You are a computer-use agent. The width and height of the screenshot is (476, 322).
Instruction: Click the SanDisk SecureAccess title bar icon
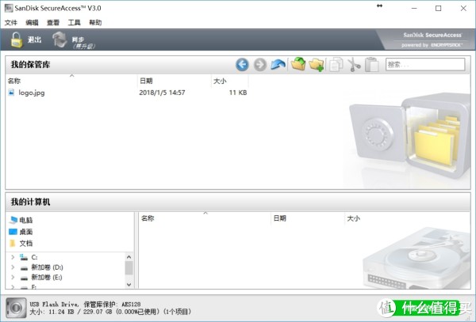(9, 8)
